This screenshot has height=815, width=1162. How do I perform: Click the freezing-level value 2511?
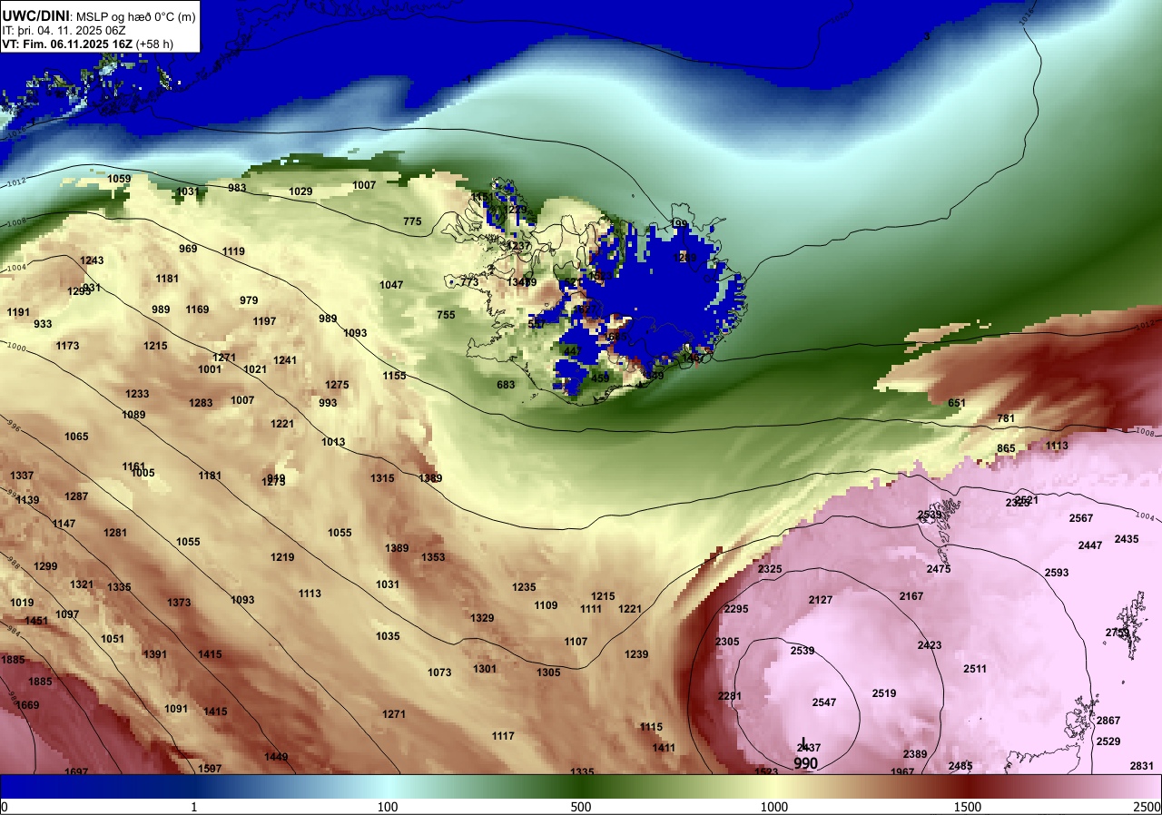tap(975, 669)
